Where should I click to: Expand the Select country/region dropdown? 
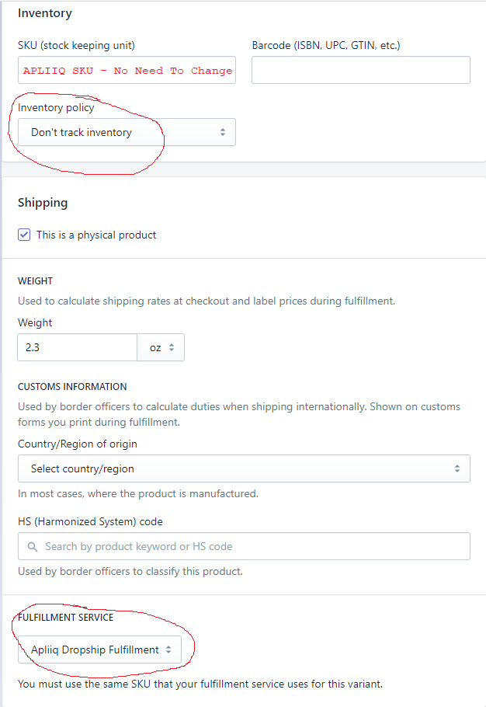click(244, 468)
